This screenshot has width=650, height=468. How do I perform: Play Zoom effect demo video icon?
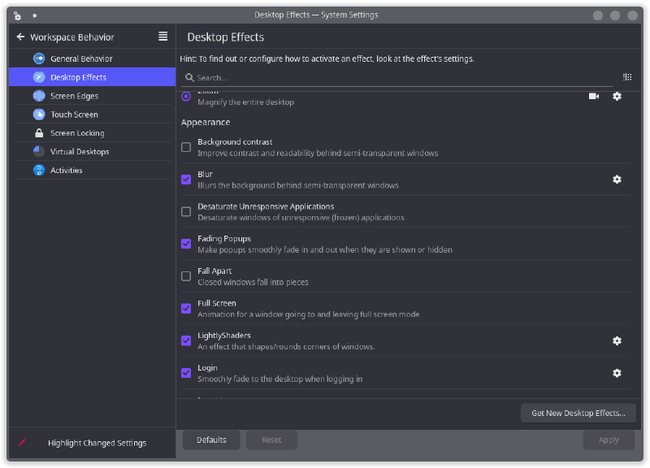pyautogui.click(x=594, y=97)
